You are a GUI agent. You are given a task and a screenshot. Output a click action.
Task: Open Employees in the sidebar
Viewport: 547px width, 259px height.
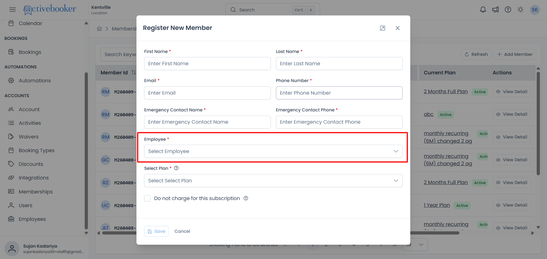click(x=32, y=219)
